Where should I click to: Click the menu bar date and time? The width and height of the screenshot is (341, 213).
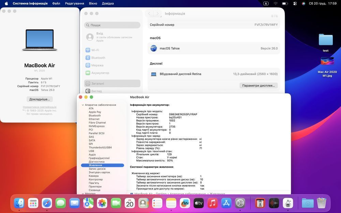pos(323,3)
